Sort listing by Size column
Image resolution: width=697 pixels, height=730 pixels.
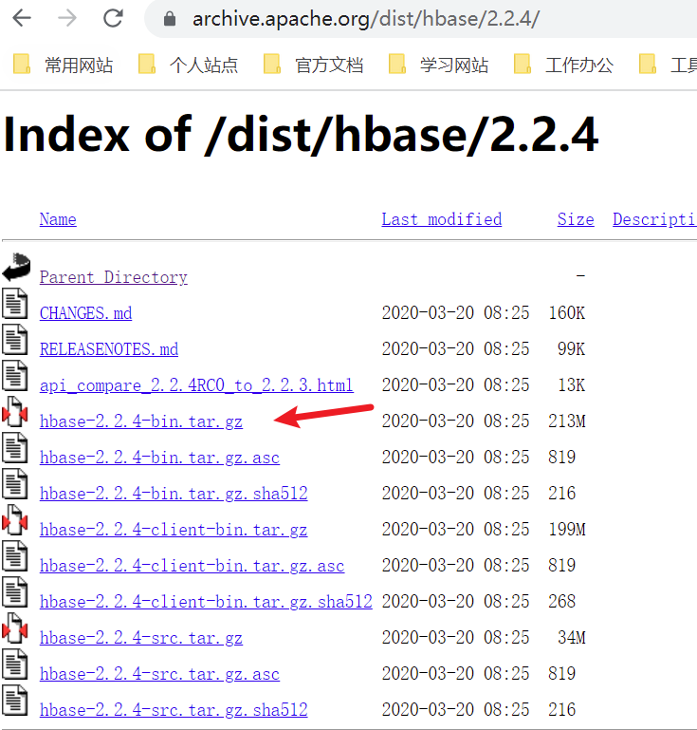[x=576, y=219]
